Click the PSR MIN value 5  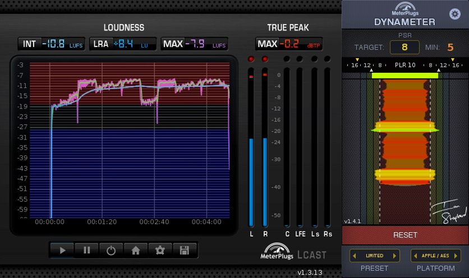pos(450,47)
